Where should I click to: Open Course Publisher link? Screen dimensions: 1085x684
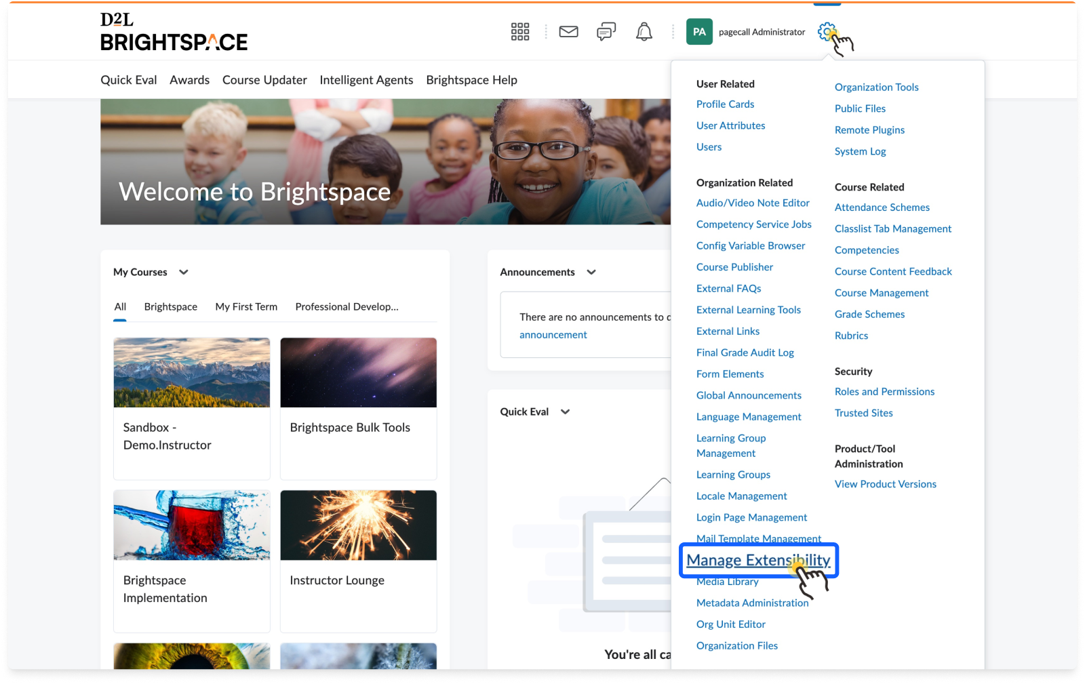[734, 268]
